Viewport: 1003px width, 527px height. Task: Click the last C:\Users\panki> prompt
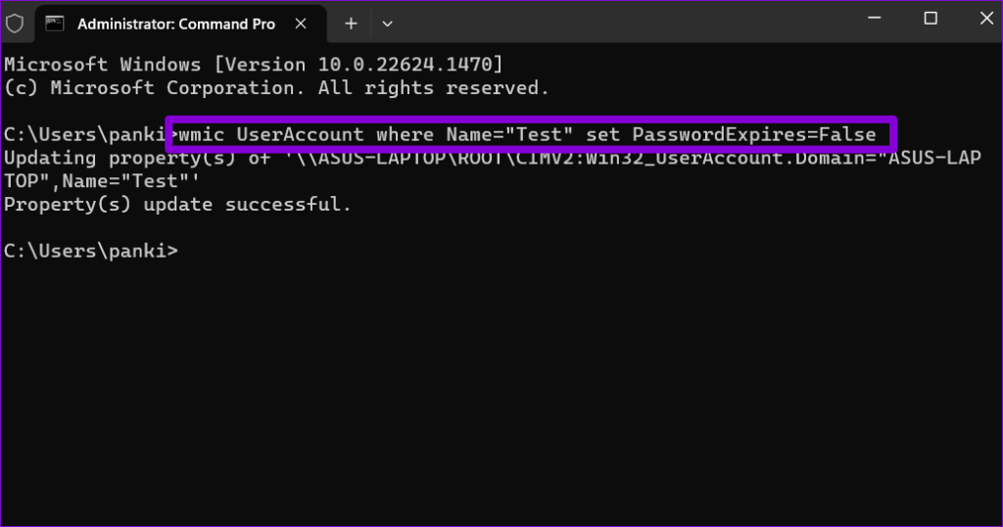[91, 251]
